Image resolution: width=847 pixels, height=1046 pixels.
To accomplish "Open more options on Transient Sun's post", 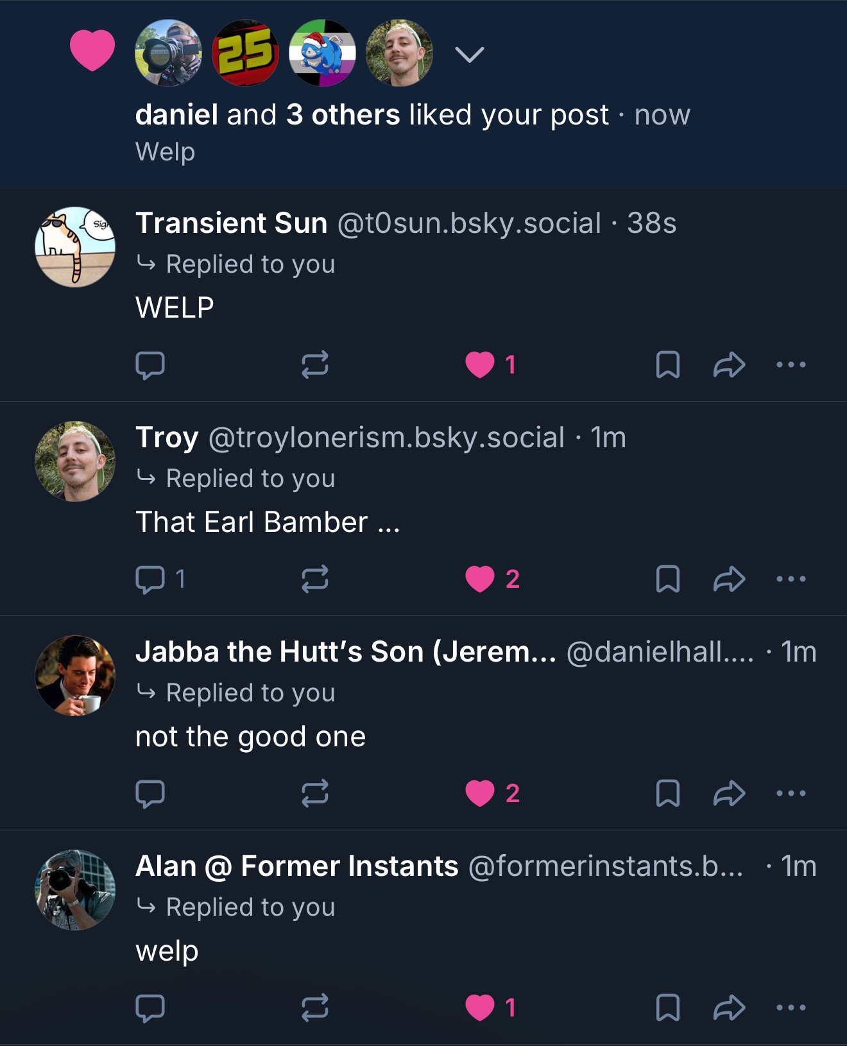I will point(791,364).
